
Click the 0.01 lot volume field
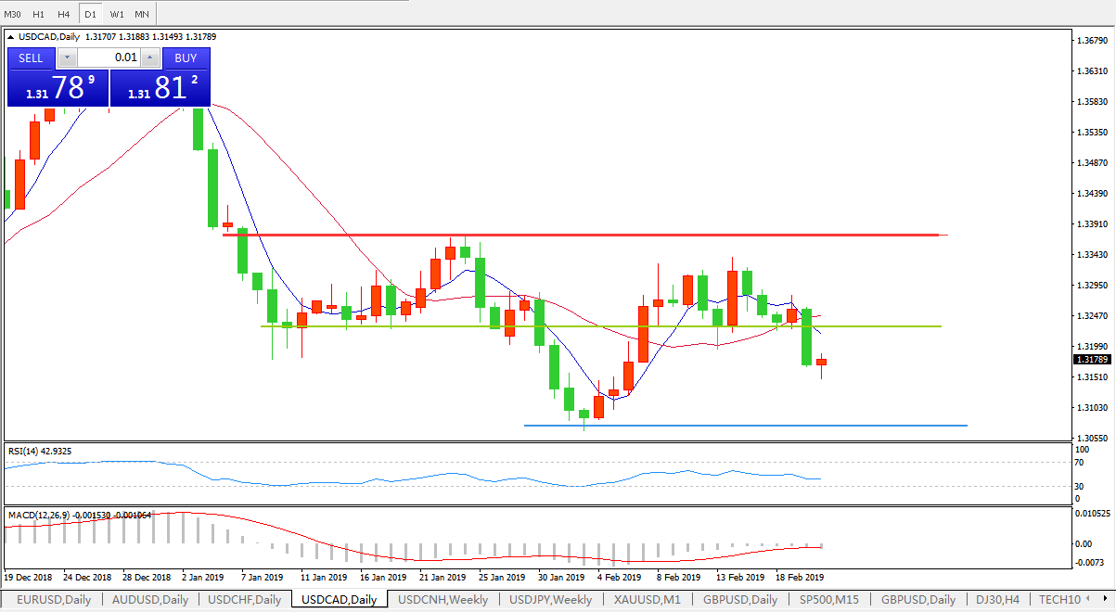click(x=109, y=57)
